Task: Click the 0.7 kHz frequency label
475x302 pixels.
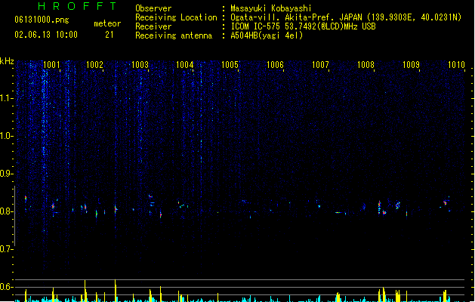Action: (7, 249)
